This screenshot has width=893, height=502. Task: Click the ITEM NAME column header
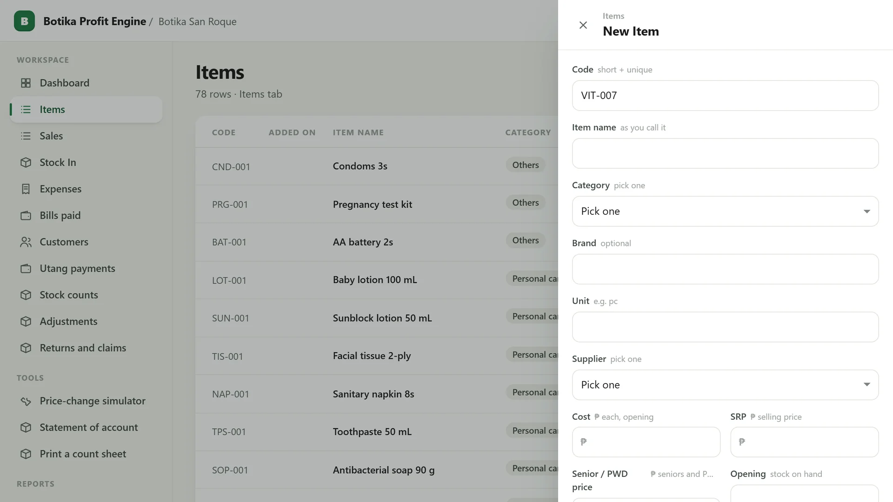point(358,132)
